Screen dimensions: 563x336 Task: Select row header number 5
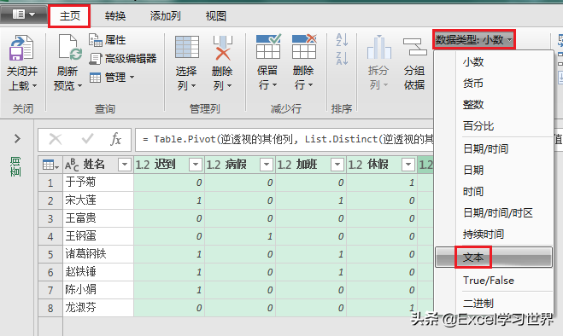pyautogui.click(x=50, y=254)
